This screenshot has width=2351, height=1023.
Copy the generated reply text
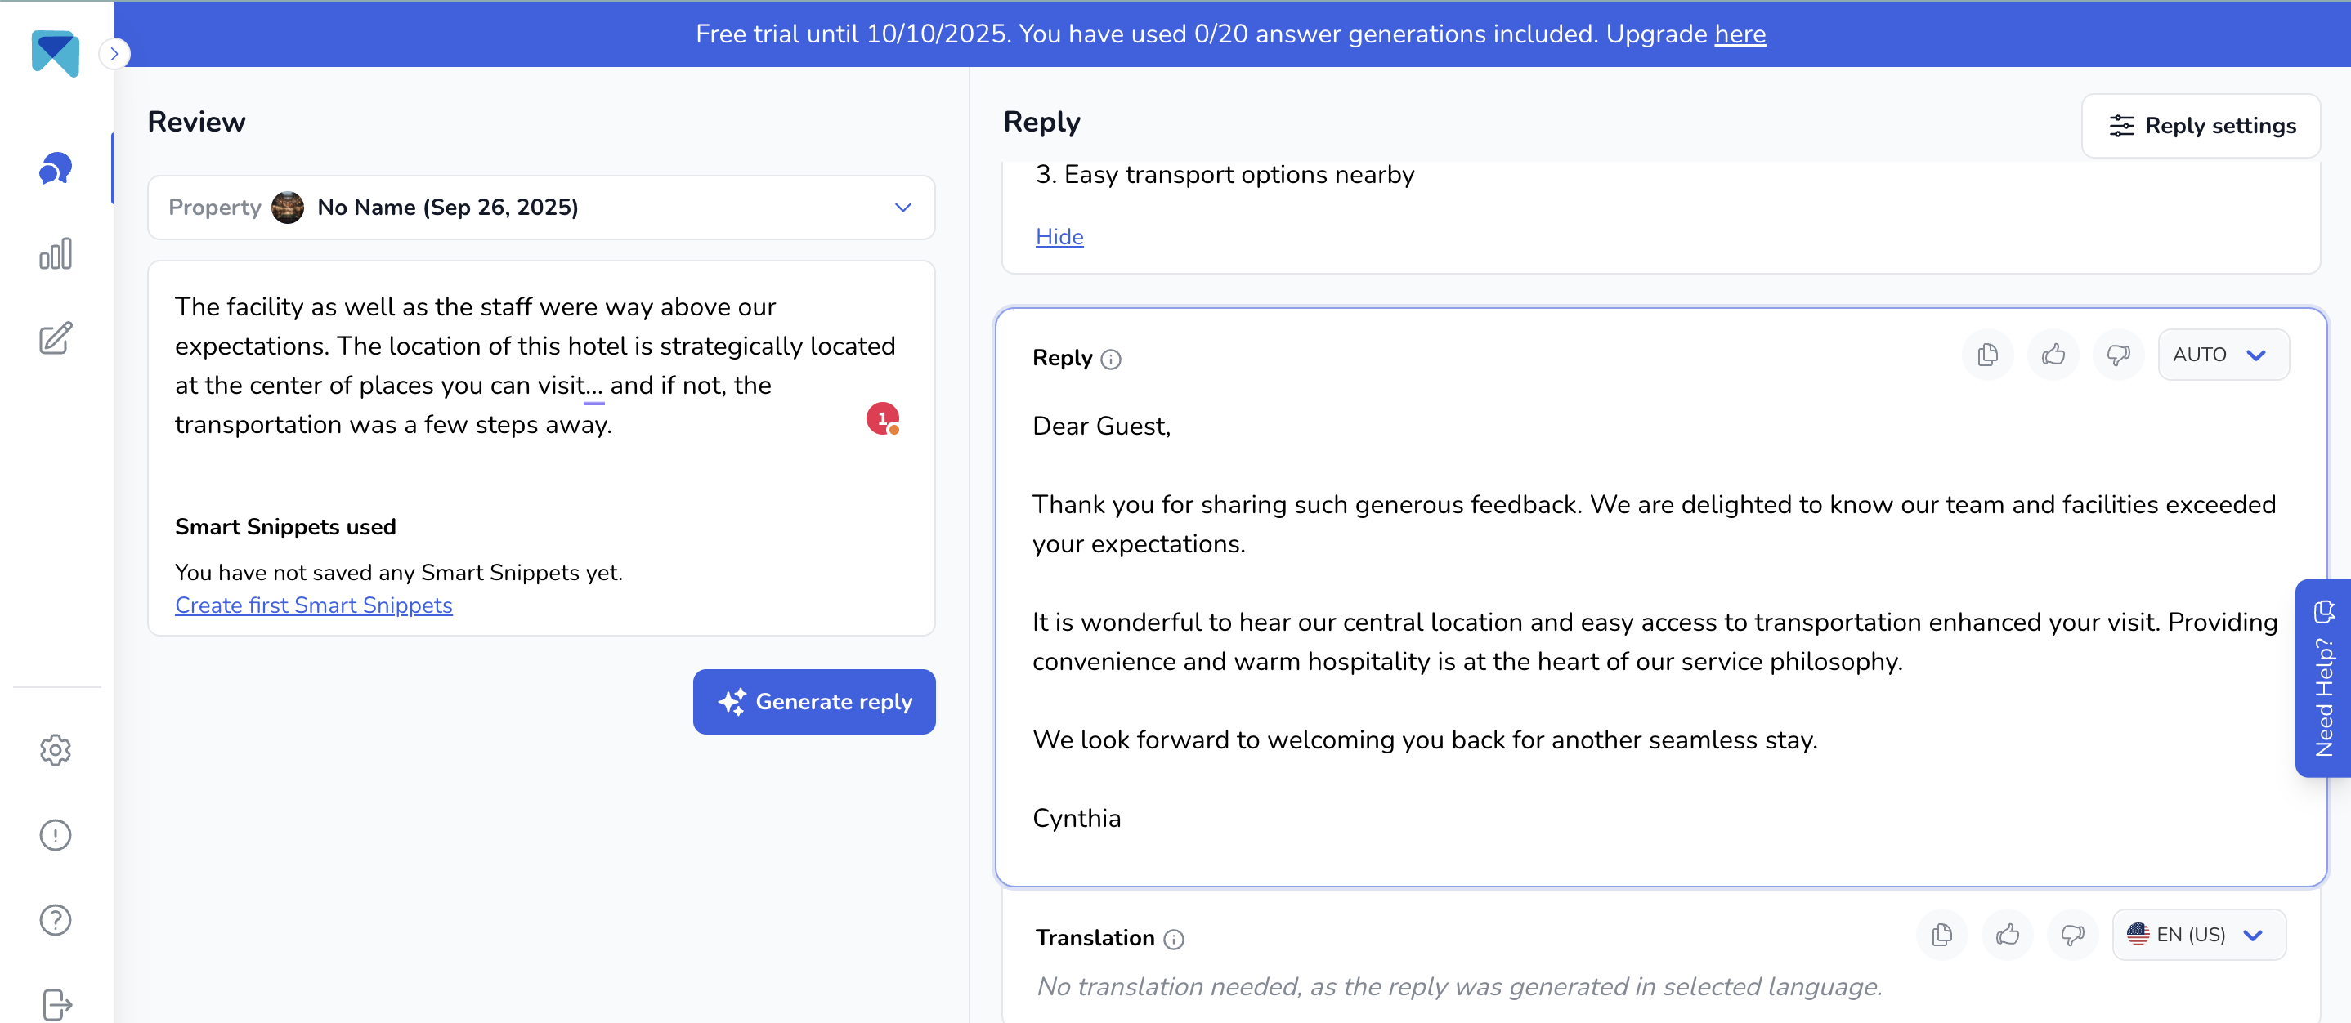click(x=1988, y=354)
